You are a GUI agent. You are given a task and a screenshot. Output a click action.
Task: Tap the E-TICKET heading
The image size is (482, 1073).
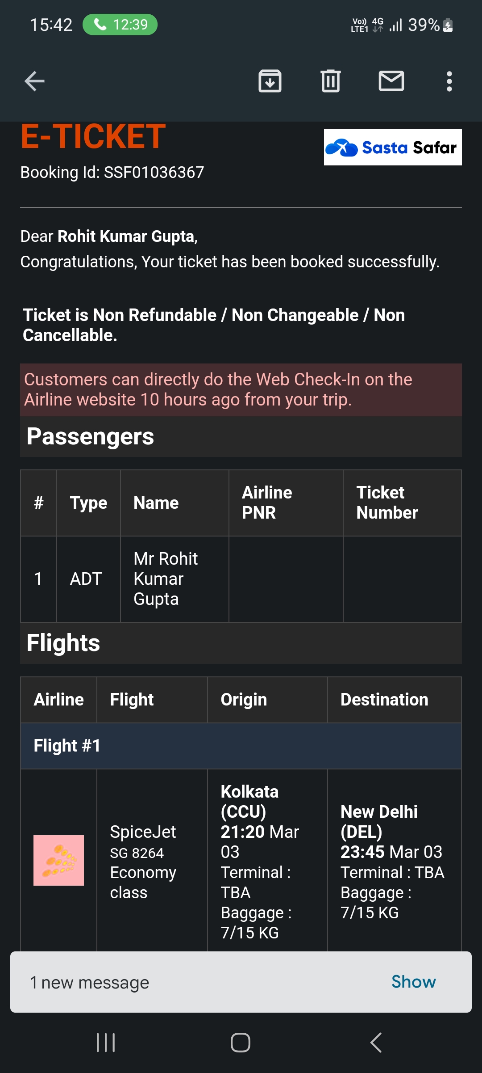pos(93,137)
